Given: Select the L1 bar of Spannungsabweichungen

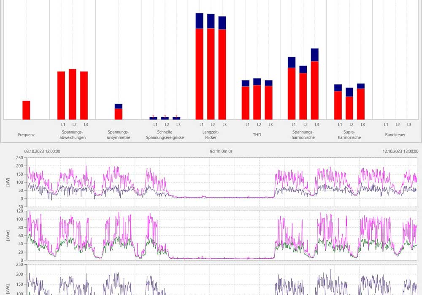Looking at the screenshot, I should click(x=61, y=95).
